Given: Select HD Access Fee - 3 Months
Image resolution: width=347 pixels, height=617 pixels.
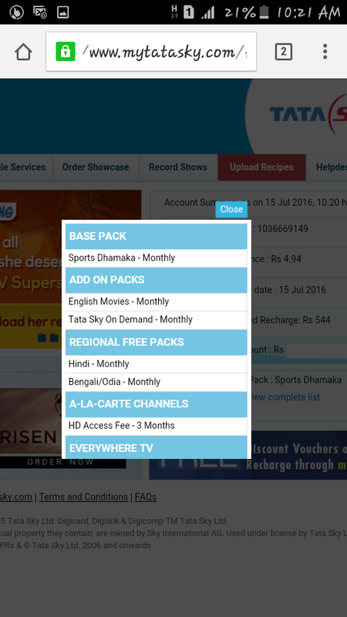Looking at the screenshot, I should pyautogui.click(x=157, y=426).
